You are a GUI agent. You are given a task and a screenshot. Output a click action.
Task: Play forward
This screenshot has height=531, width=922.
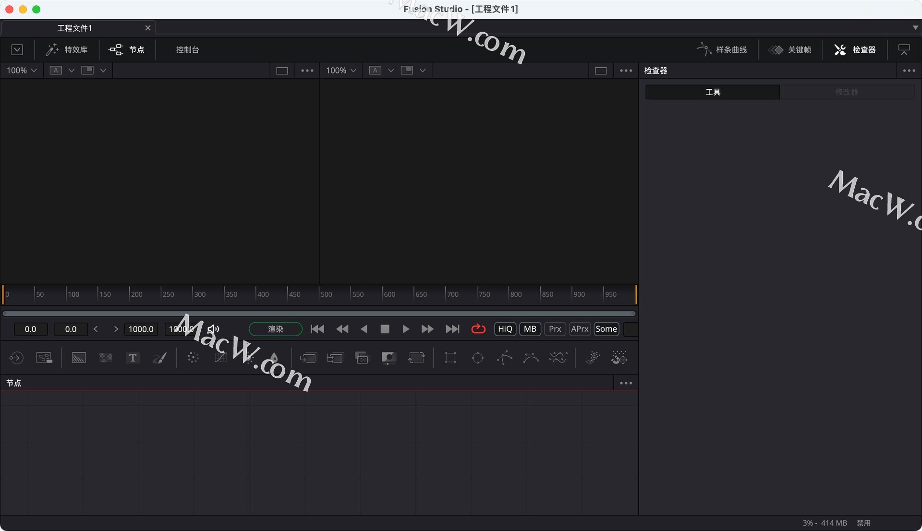[x=406, y=329]
